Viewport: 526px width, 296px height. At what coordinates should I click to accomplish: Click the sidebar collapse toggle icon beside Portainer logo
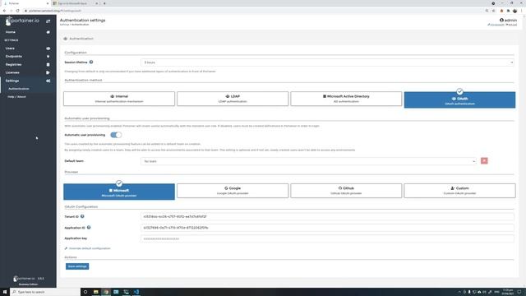[48, 21]
